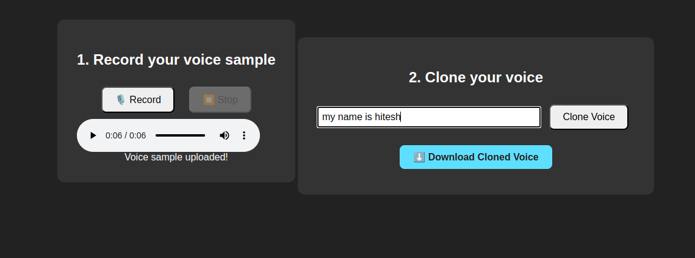Click the "2. Clone your voice" heading
Image resolution: width=695 pixels, height=258 pixels.
point(476,77)
